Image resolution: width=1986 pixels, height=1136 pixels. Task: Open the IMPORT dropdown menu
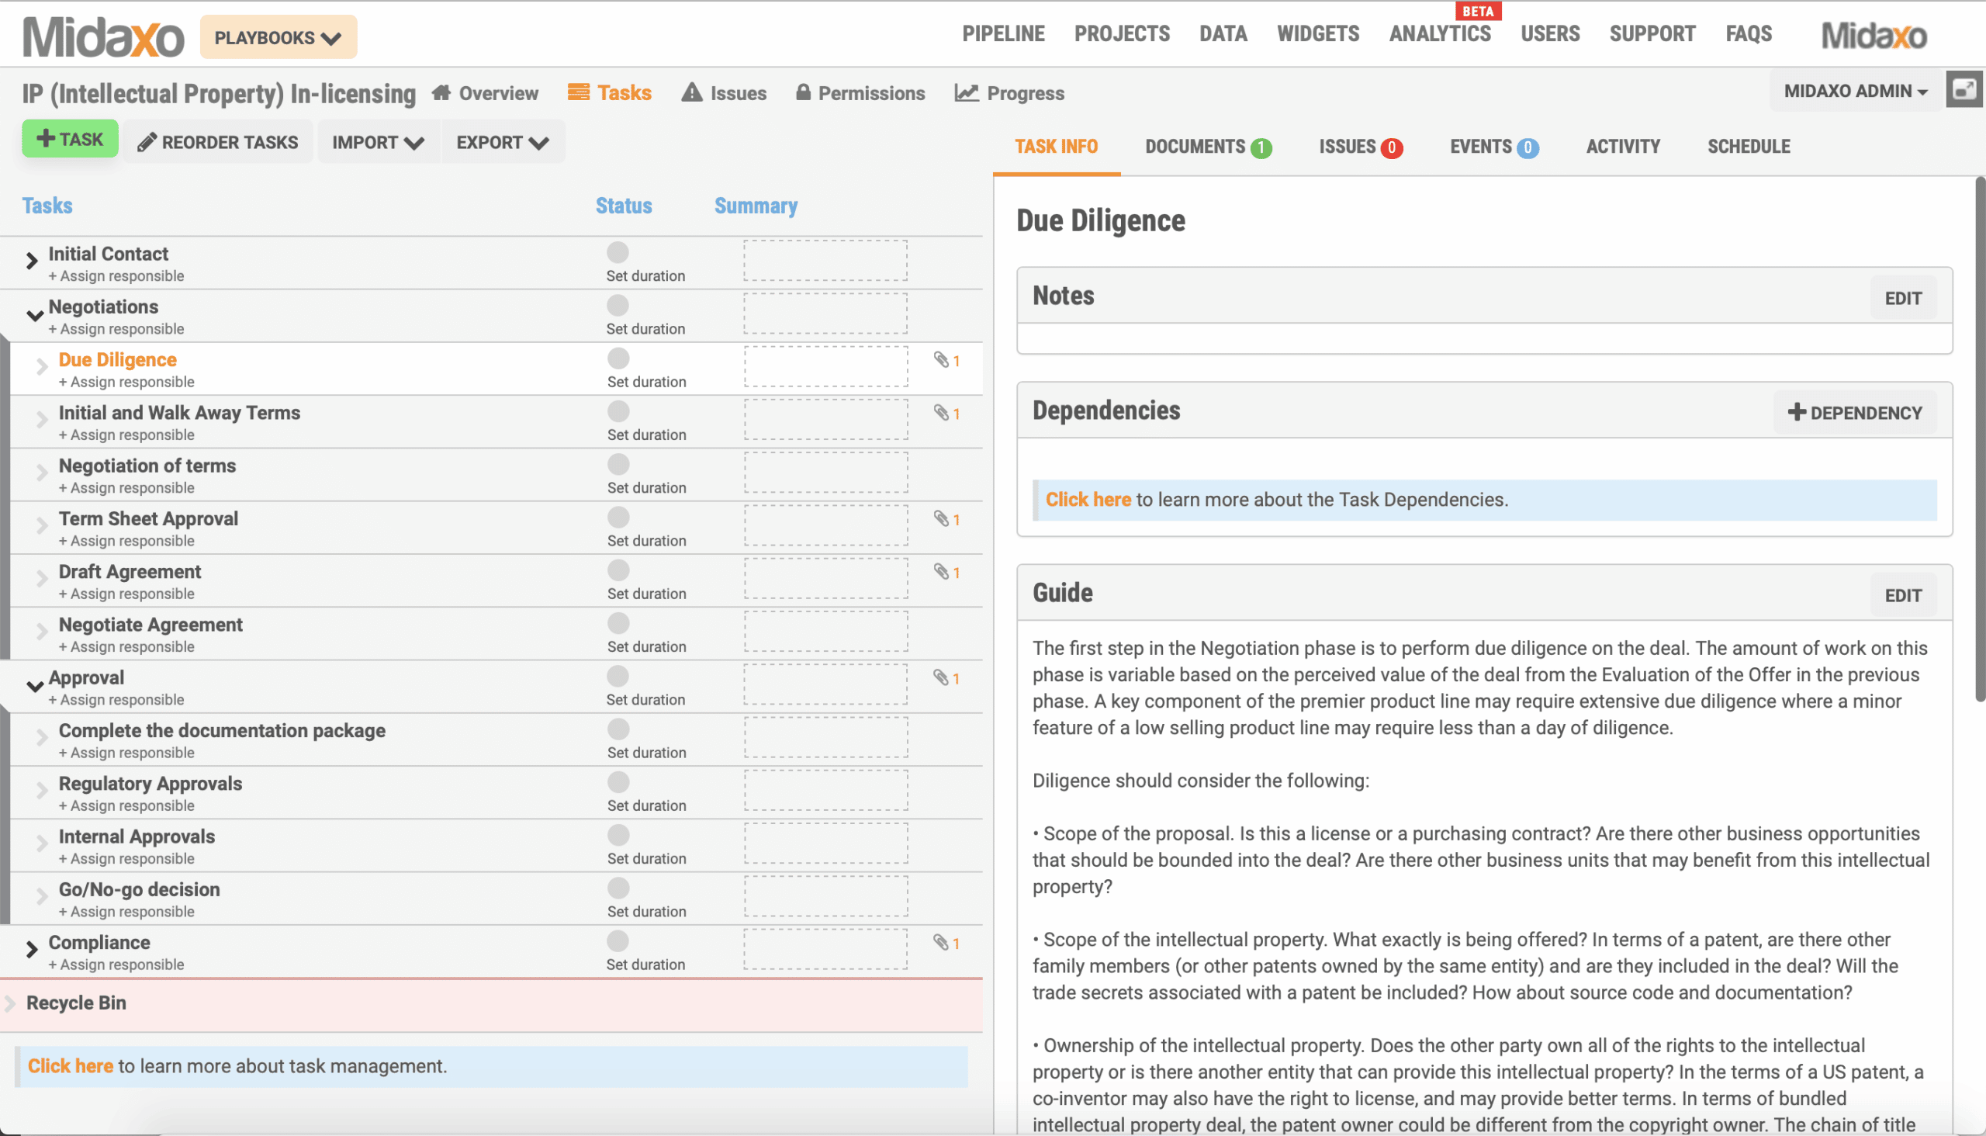pos(378,142)
